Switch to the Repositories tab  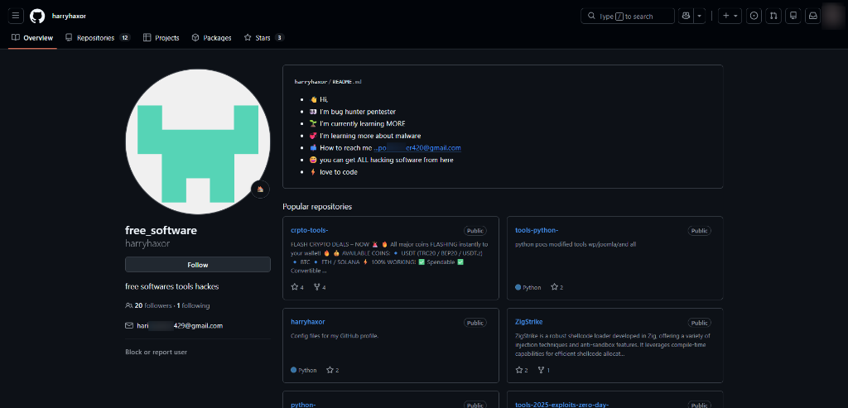pyautogui.click(x=98, y=38)
